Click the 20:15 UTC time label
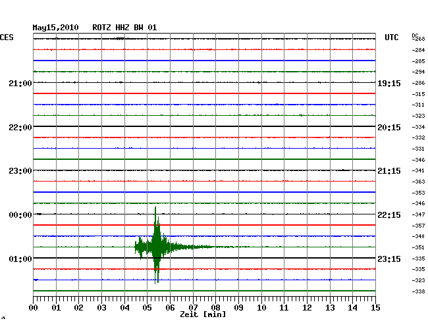The width and height of the screenshot is (428, 325). (389, 128)
